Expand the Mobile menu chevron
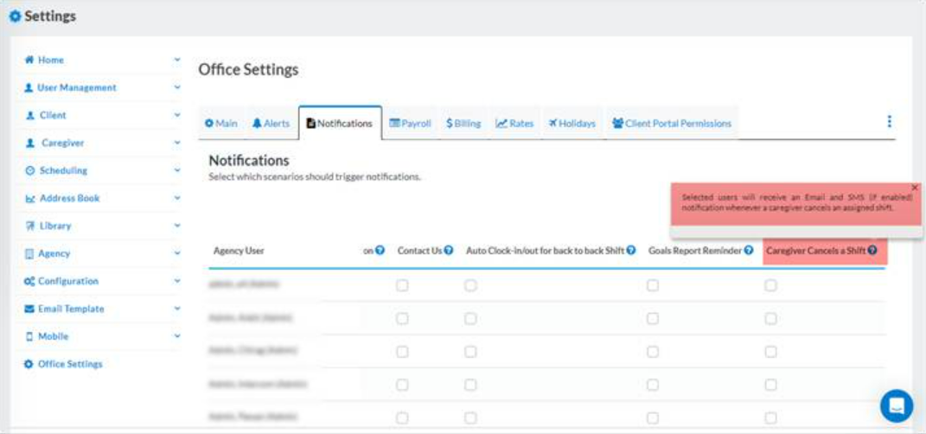 click(177, 336)
